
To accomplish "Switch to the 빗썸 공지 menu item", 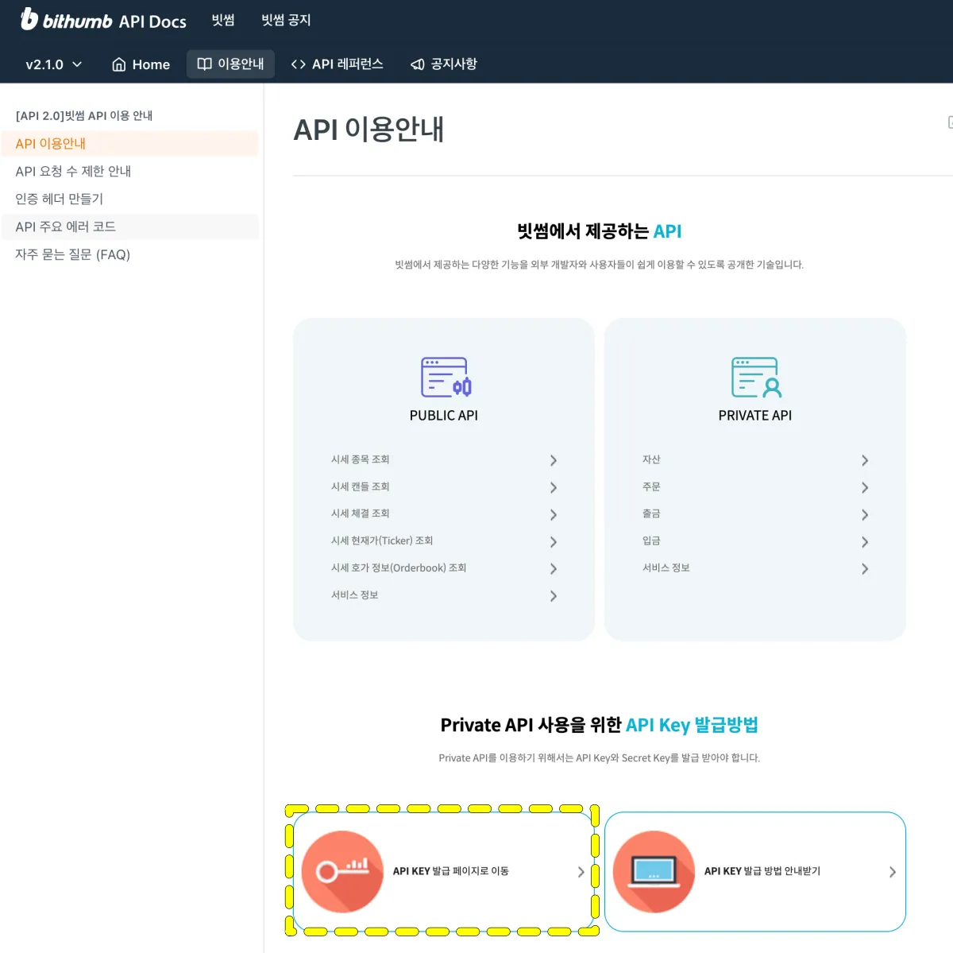I will point(285,20).
